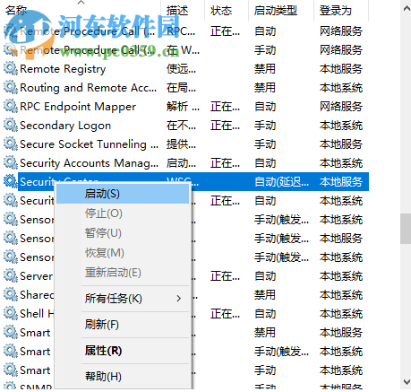
Task: Select the Remote Registry service name
Action: tap(63, 69)
